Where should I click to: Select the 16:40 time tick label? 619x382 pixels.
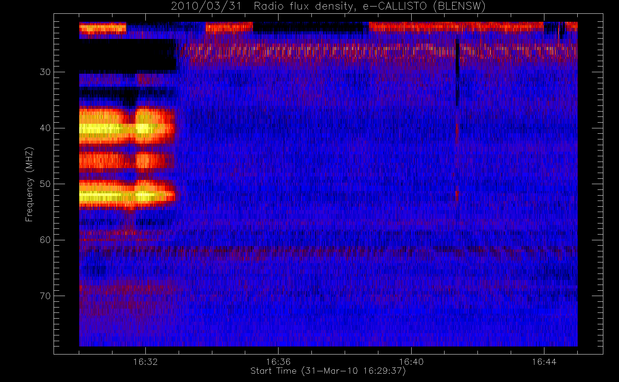coord(411,361)
